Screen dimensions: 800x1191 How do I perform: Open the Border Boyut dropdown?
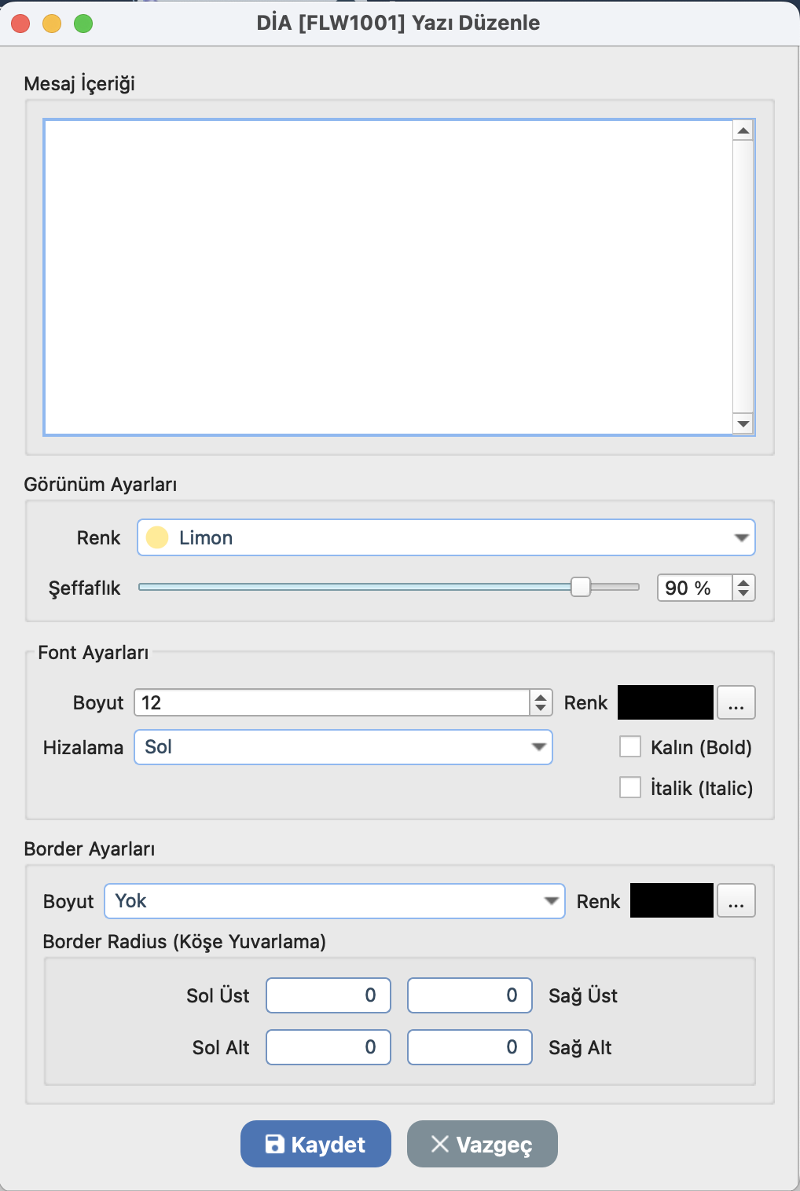click(x=334, y=901)
